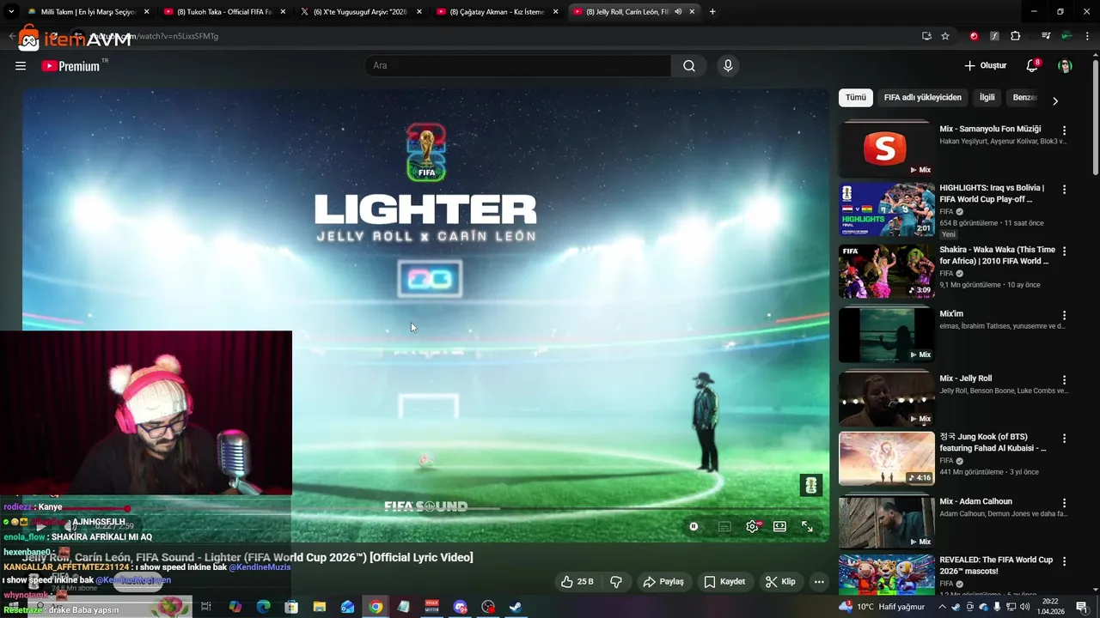Open Steam from the taskbar
The height and width of the screenshot is (618, 1100).
(x=516, y=607)
